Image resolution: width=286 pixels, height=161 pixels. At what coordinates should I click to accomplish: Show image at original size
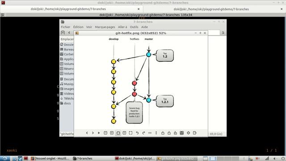point(124,133)
